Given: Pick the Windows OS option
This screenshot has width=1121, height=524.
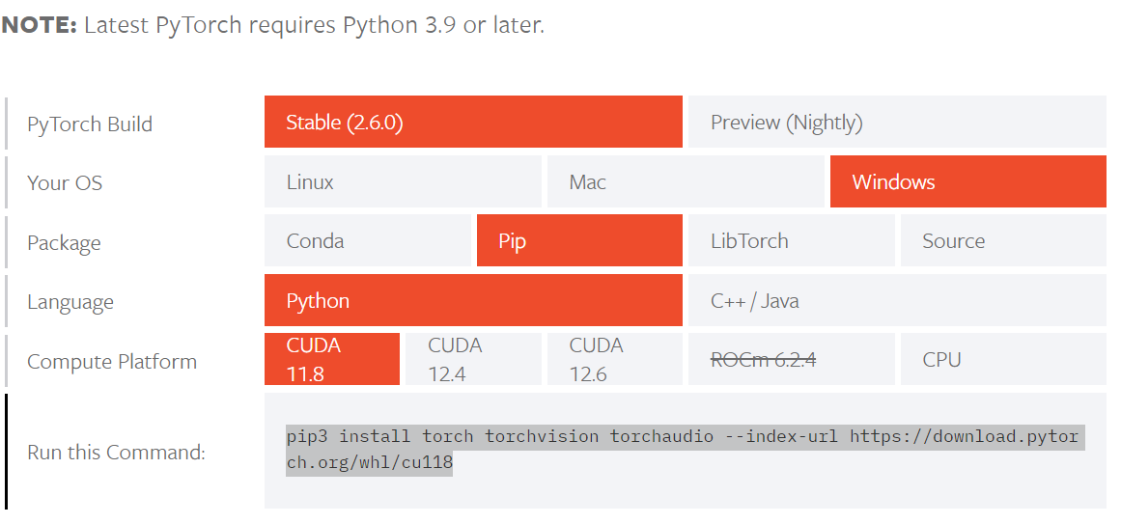Looking at the screenshot, I should [967, 182].
